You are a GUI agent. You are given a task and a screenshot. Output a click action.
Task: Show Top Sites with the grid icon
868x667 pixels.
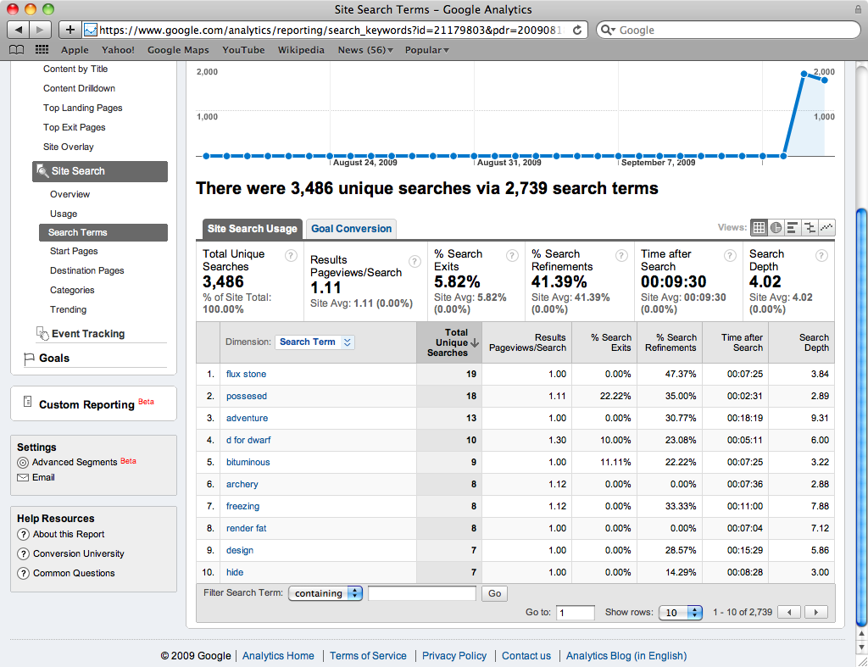(x=42, y=50)
